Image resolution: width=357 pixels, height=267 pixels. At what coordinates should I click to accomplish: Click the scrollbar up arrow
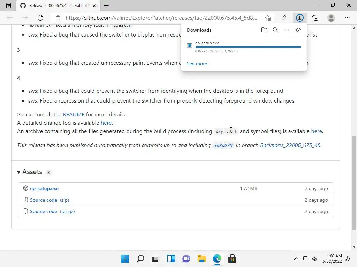coord(354,28)
